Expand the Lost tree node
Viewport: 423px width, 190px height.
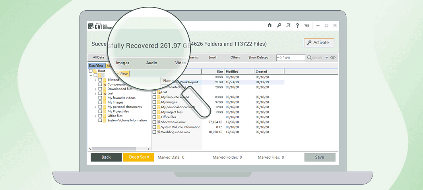(x=95, y=94)
